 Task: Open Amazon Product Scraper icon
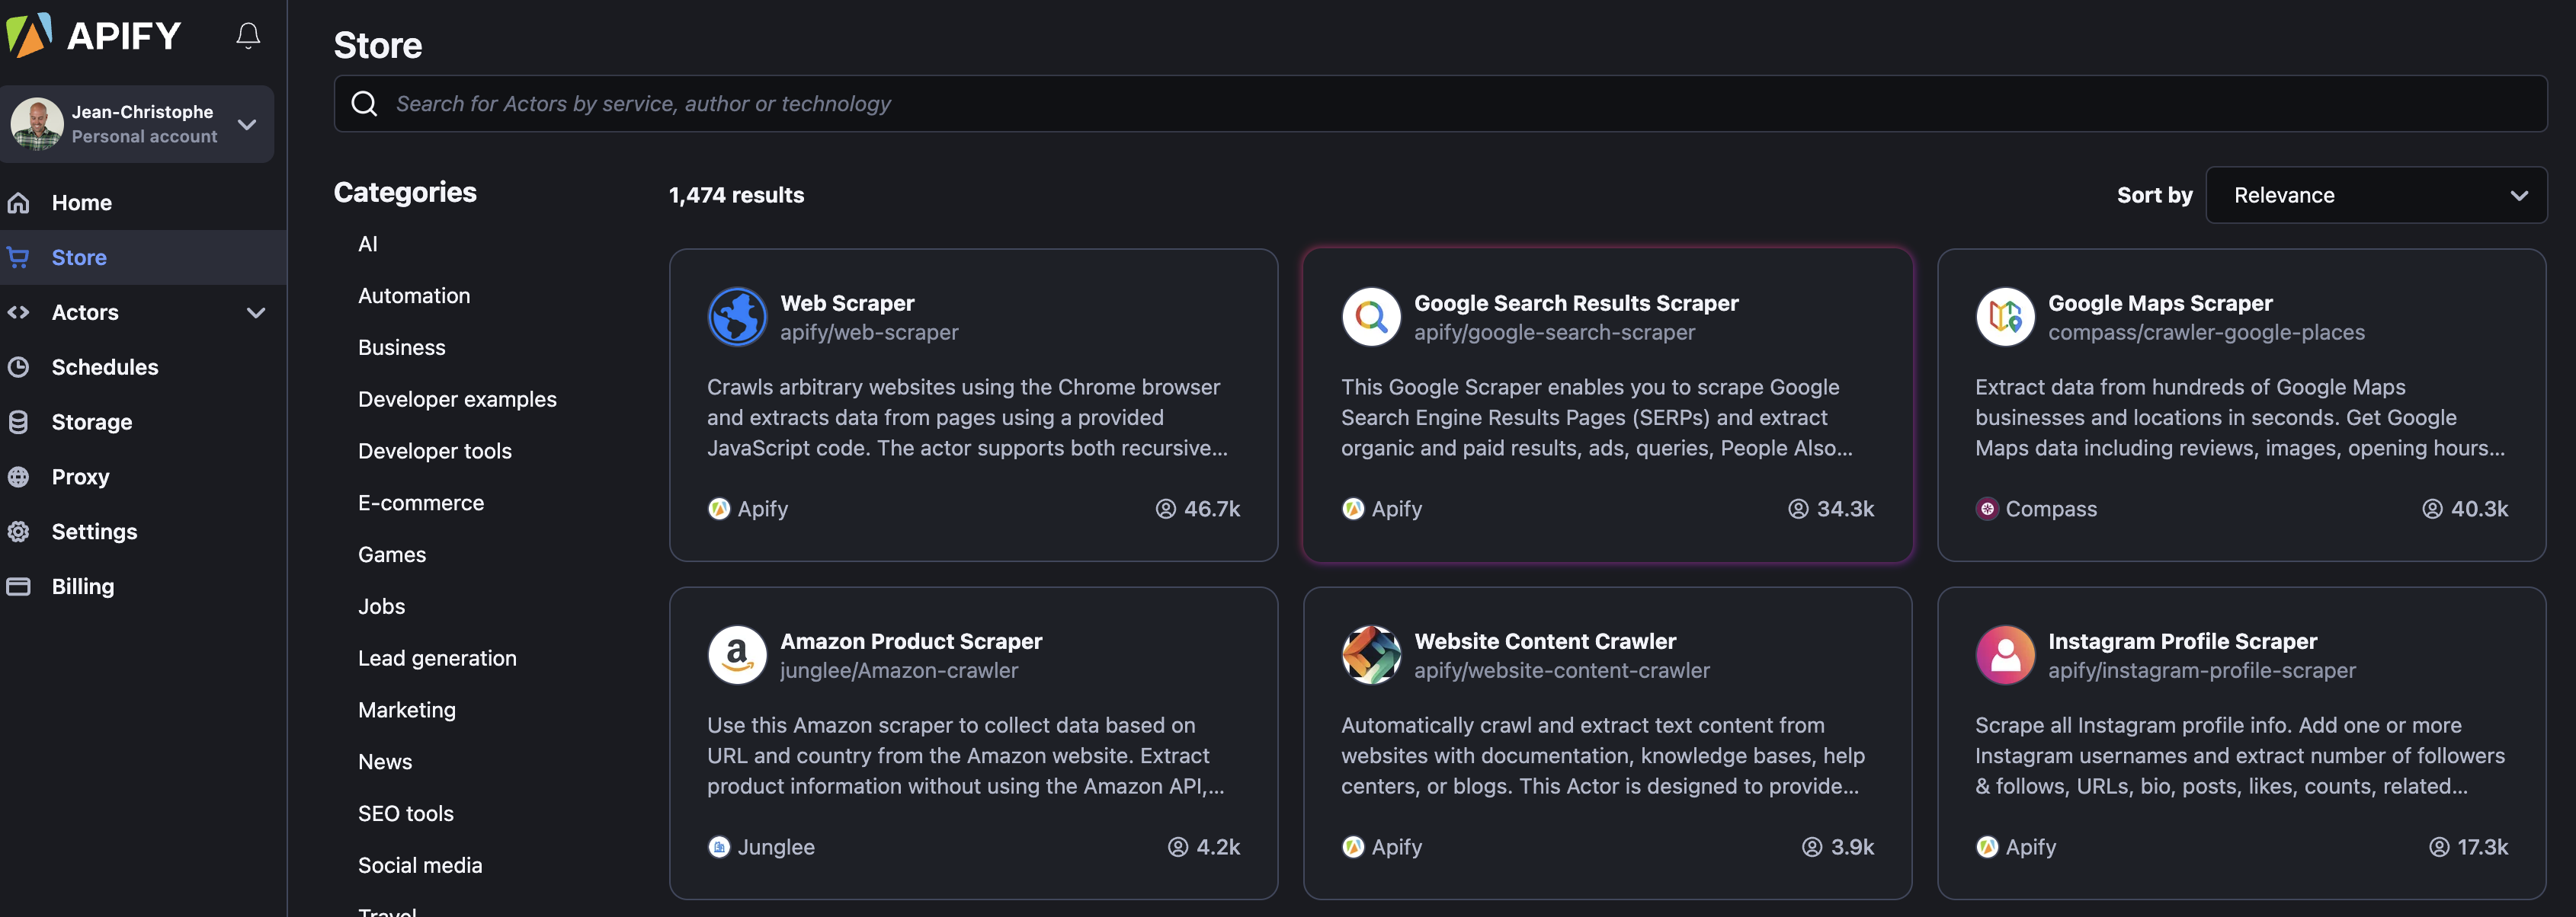(737, 654)
